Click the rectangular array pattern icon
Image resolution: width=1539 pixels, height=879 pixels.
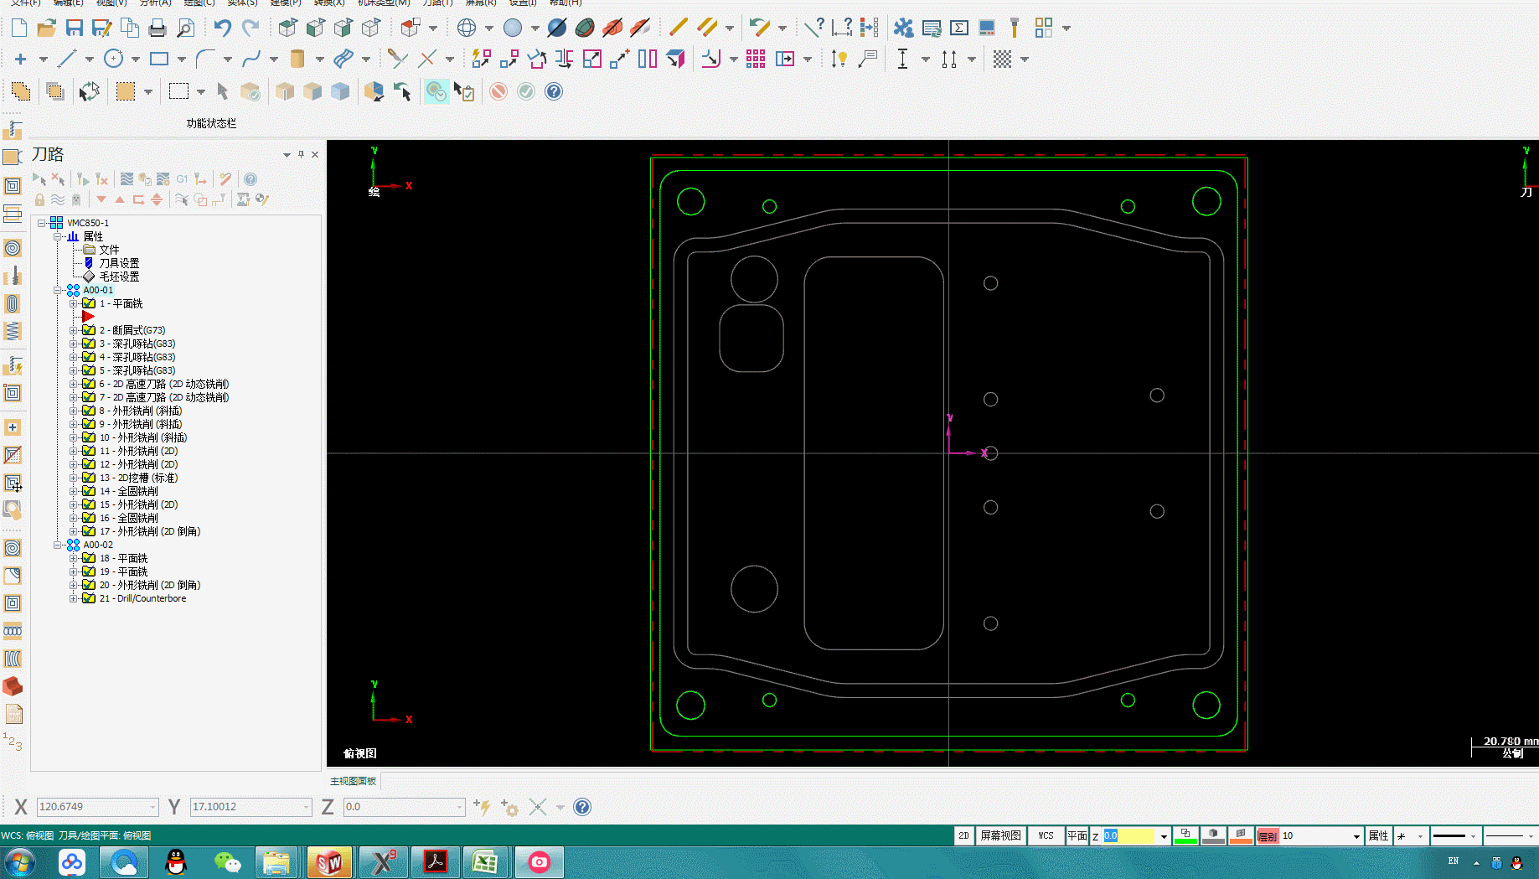click(x=756, y=59)
